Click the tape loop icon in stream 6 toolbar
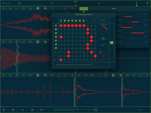 (127, 75)
